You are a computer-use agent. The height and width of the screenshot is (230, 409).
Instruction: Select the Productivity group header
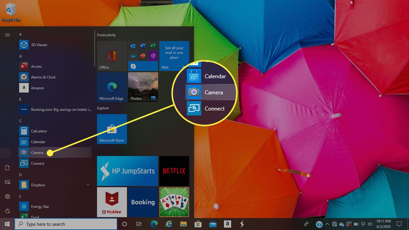(106, 35)
